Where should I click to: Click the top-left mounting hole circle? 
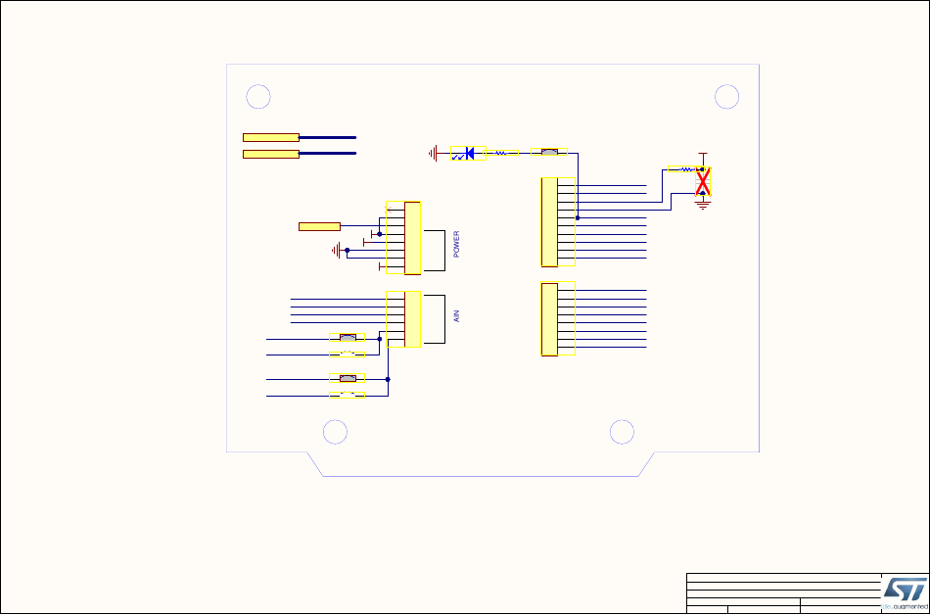point(258,97)
